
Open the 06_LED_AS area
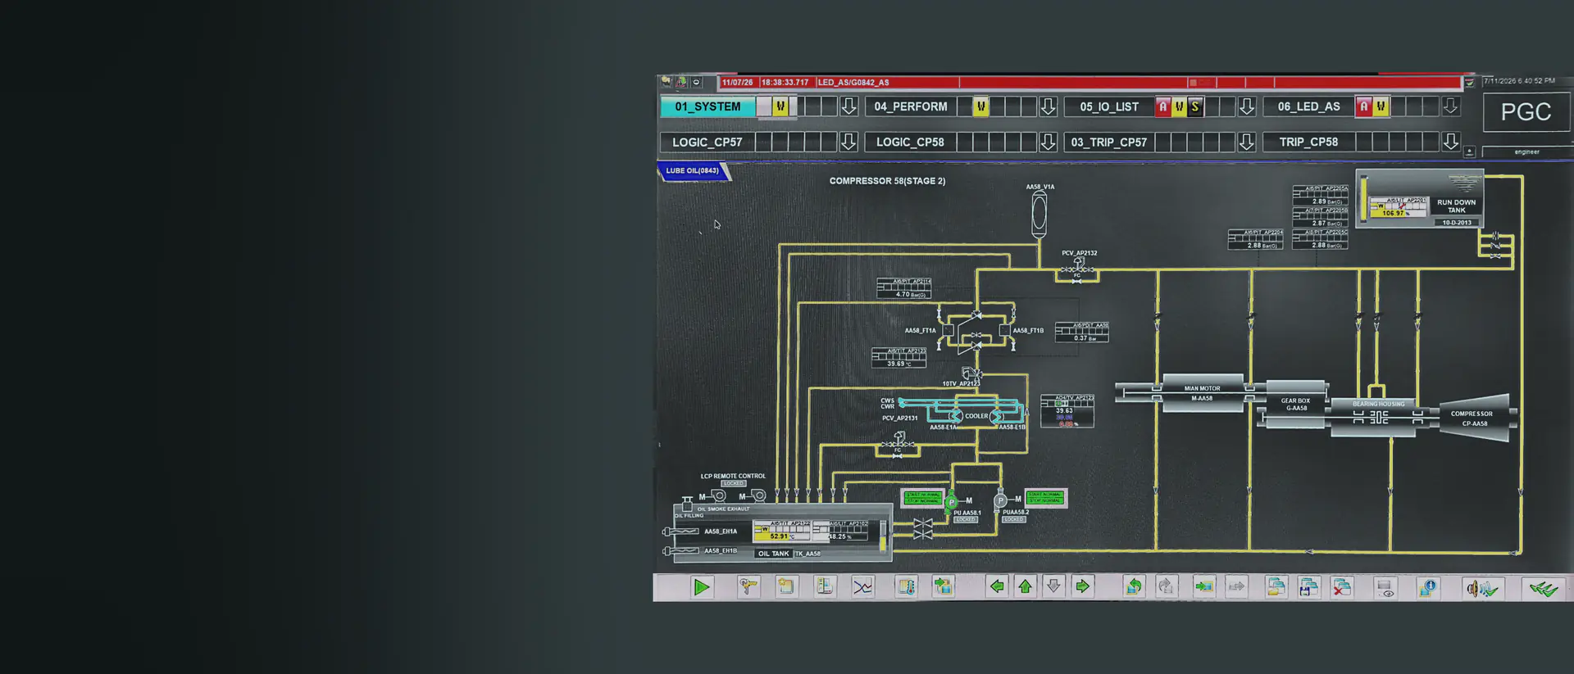tap(1309, 106)
